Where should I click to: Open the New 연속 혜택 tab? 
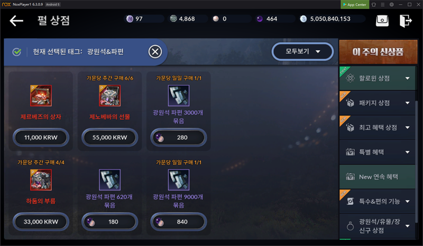(x=377, y=177)
